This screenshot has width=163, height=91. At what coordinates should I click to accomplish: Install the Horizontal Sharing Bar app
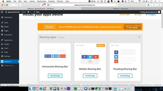click(x=55, y=76)
